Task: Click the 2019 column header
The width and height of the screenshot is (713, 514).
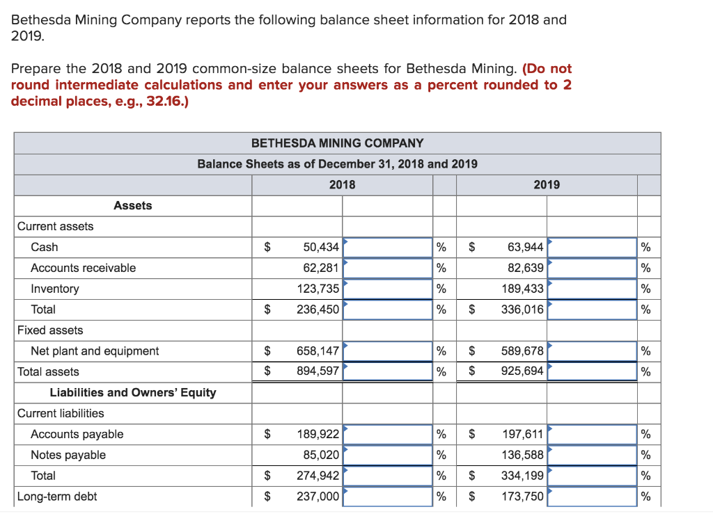Action: click(x=547, y=185)
